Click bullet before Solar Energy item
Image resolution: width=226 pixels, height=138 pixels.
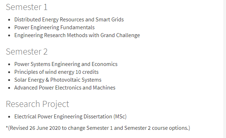point(9,80)
